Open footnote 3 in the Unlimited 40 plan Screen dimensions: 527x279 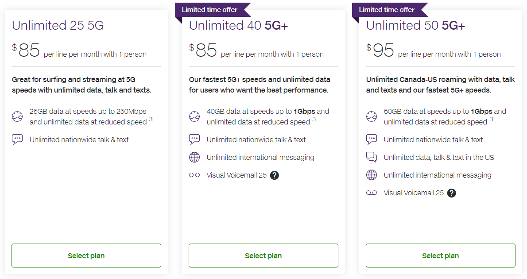(314, 120)
